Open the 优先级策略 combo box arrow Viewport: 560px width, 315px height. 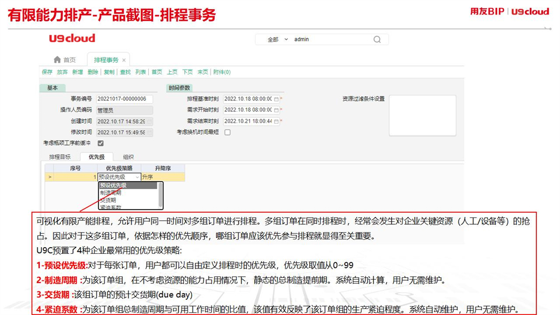tap(137, 177)
